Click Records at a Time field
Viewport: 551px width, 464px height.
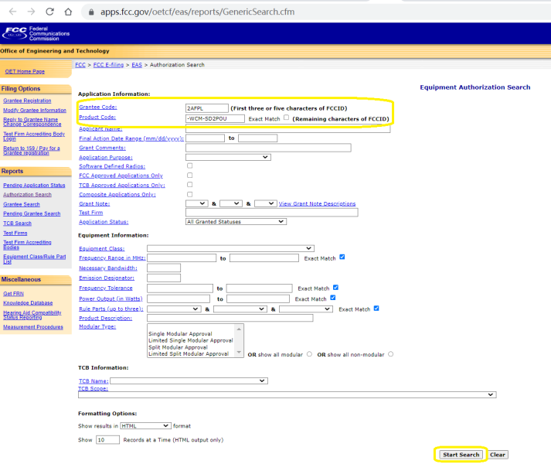click(107, 440)
